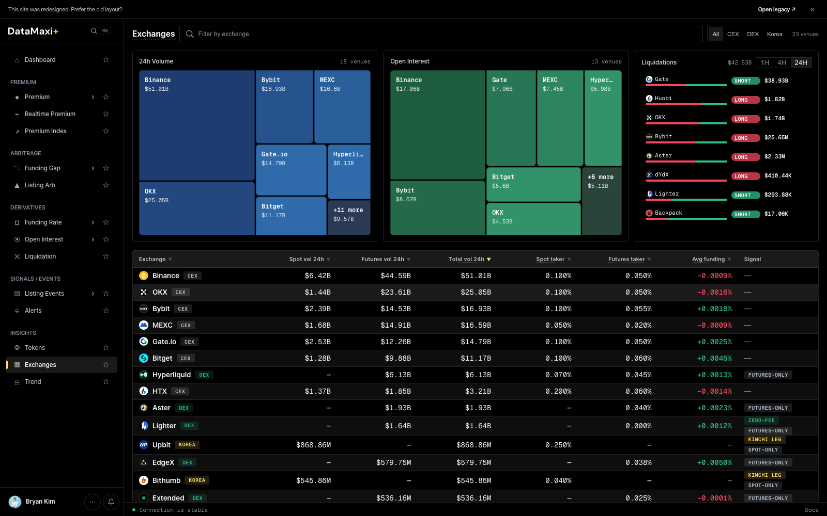
Task: Click the Binance logo in table
Action: coord(144,276)
